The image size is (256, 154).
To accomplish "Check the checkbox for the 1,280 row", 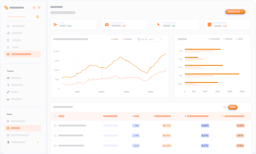I will [55, 126].
